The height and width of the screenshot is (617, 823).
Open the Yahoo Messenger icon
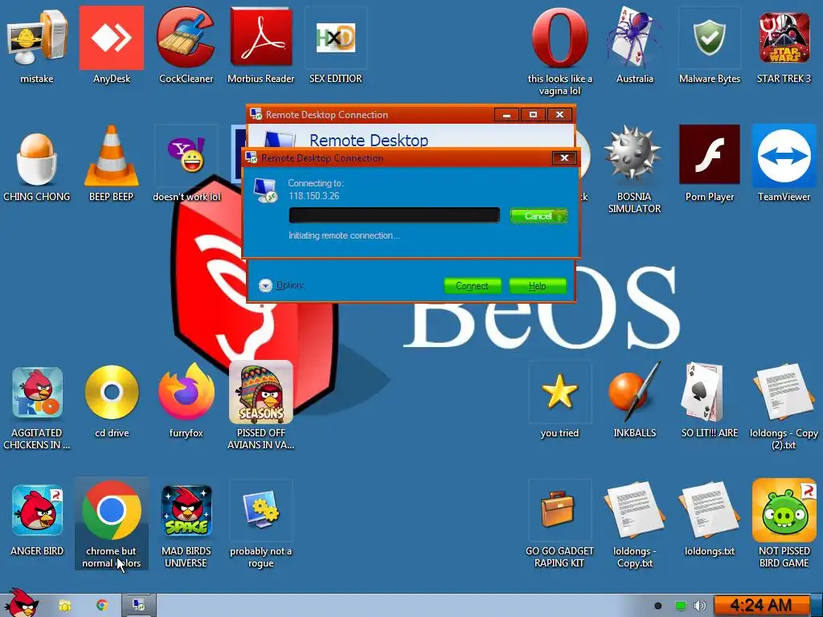(x=186, y=164)
